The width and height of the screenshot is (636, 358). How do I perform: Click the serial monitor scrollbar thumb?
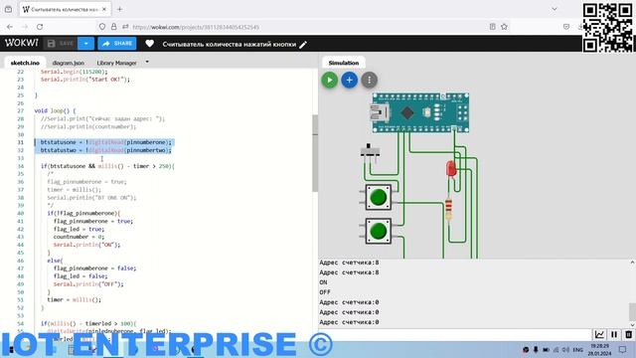click(x=632, y=311)
